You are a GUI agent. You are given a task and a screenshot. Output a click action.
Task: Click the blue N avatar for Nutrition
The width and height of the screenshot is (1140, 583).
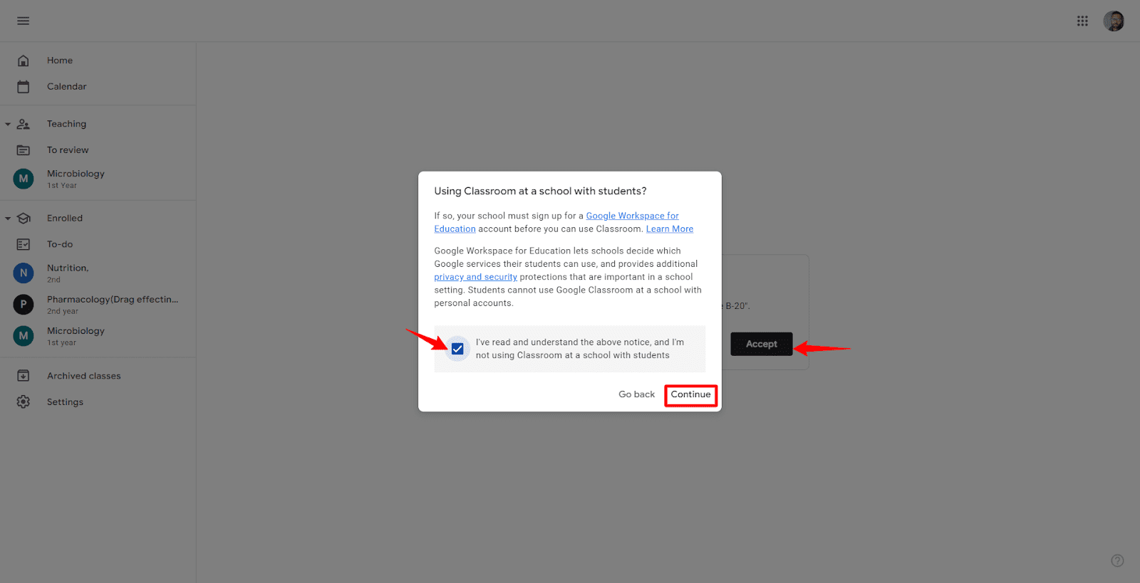point(24,273)
